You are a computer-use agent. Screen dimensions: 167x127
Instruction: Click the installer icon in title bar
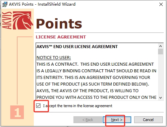[5, 4]
